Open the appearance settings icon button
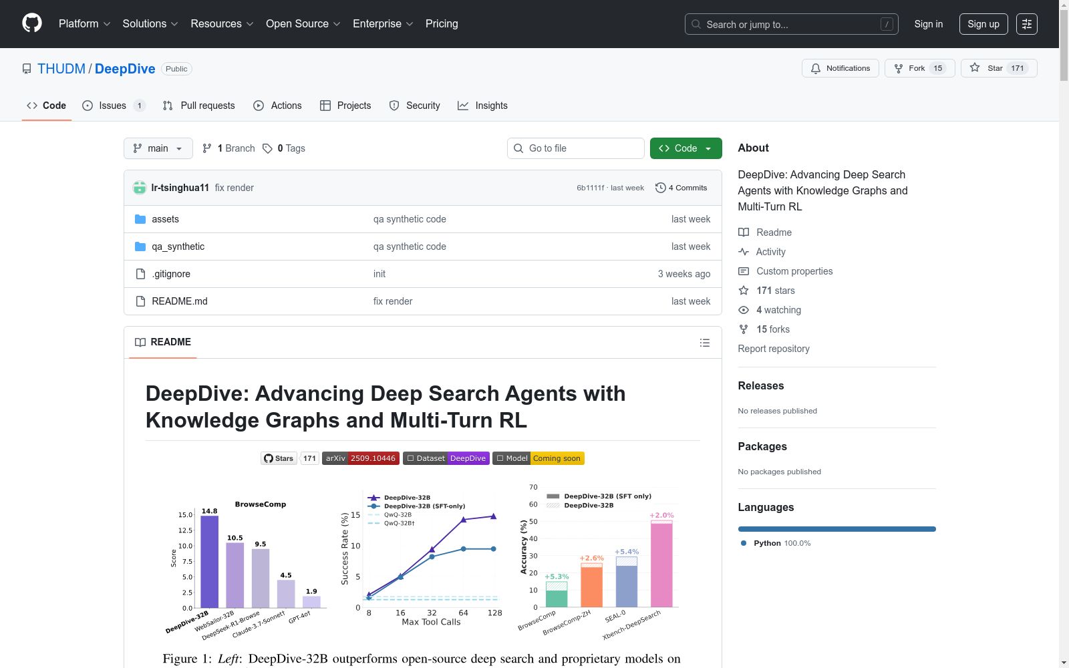Image resolution: width=1069 pixels, height=668 pixels. 1027,24
